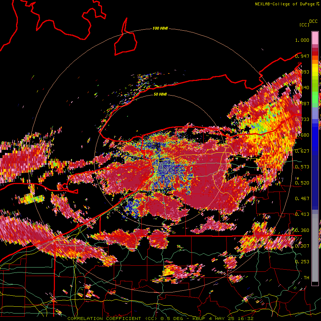This screenshot has width=321, height=321.
Task: Click the 0.573 scale value
Action: pyautogui.click(x=302, y=167)
